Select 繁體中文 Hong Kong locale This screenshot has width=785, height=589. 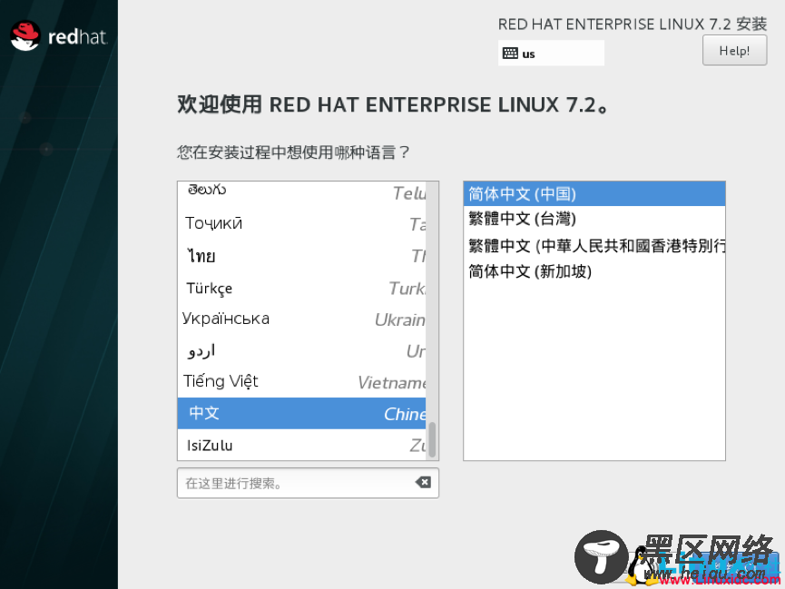pos(594,245)
